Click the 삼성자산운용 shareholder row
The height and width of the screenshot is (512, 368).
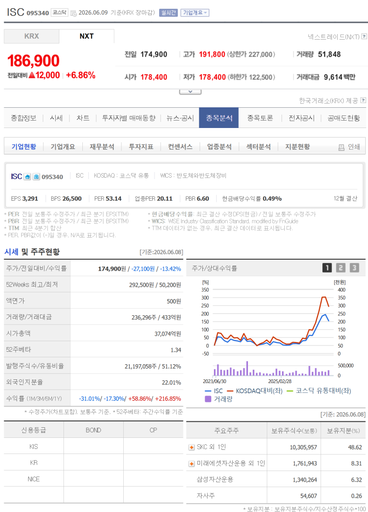tap(276, 479)
